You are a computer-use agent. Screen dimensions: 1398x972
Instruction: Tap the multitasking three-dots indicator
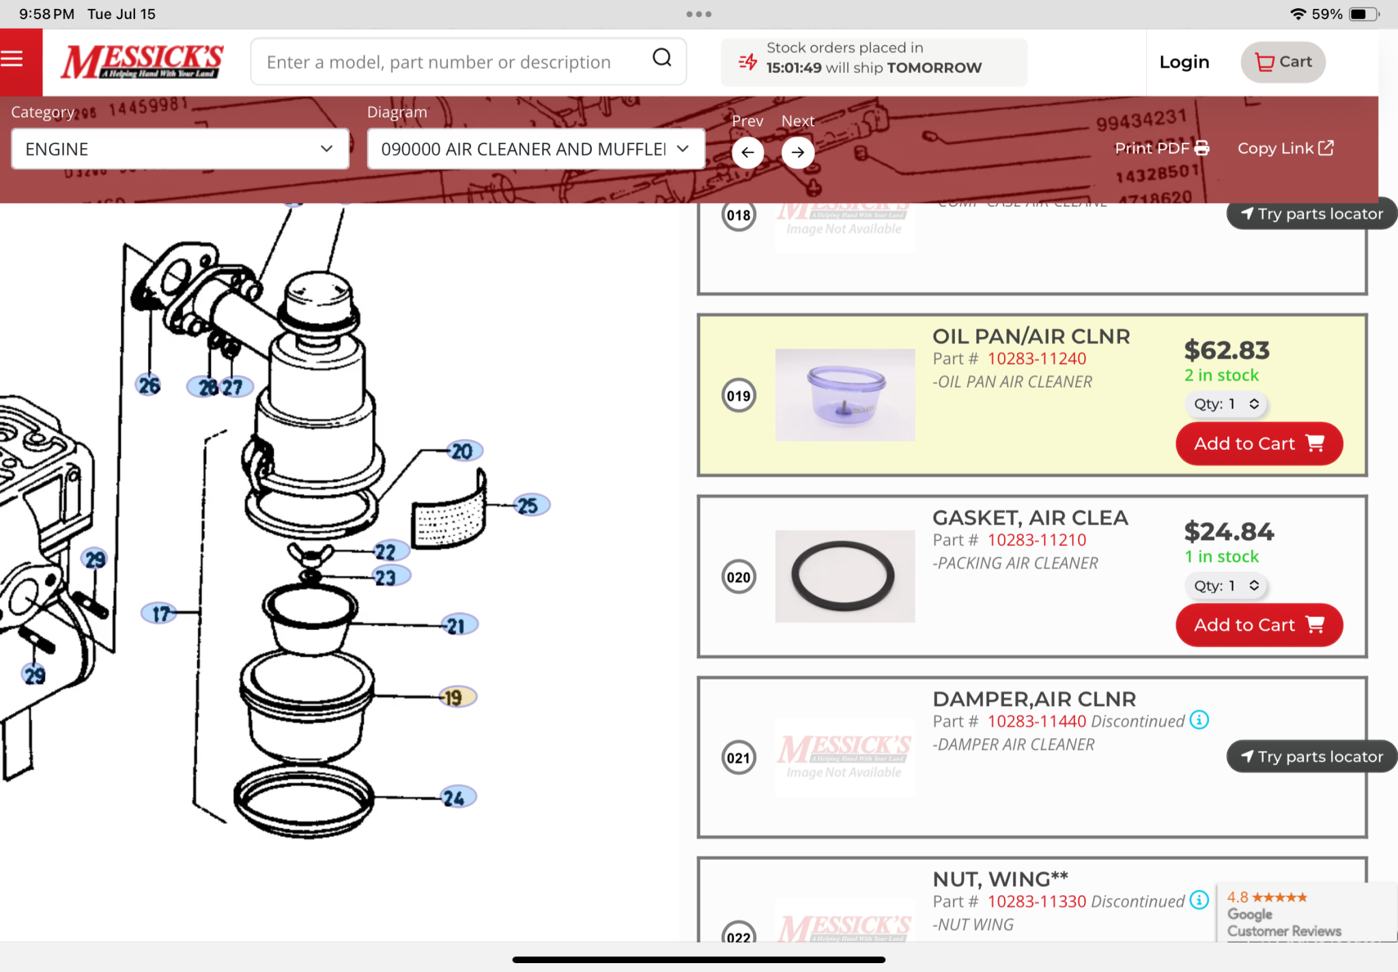coord(698,14)
